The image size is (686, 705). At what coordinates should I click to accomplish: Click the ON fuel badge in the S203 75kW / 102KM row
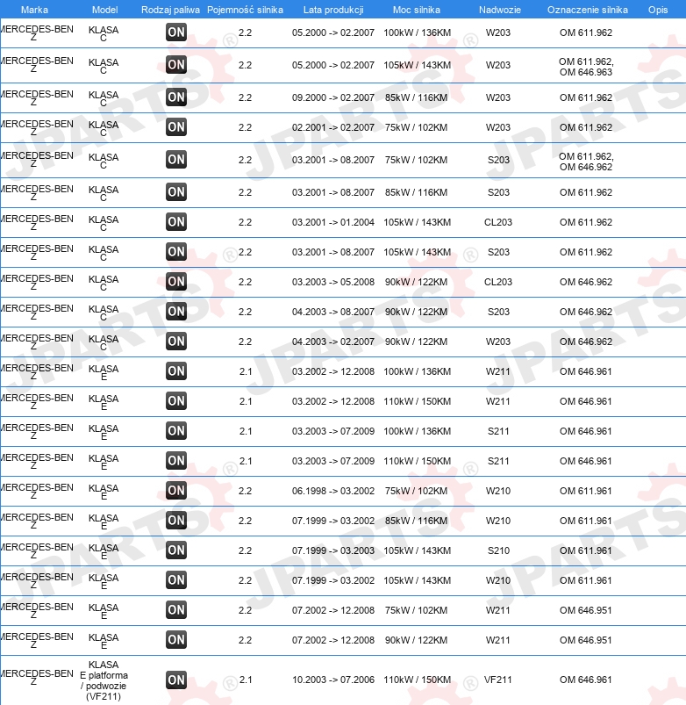(176, 160)
